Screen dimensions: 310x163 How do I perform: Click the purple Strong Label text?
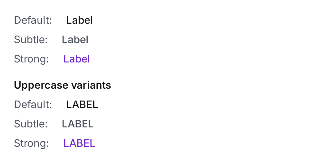[76, 59]
